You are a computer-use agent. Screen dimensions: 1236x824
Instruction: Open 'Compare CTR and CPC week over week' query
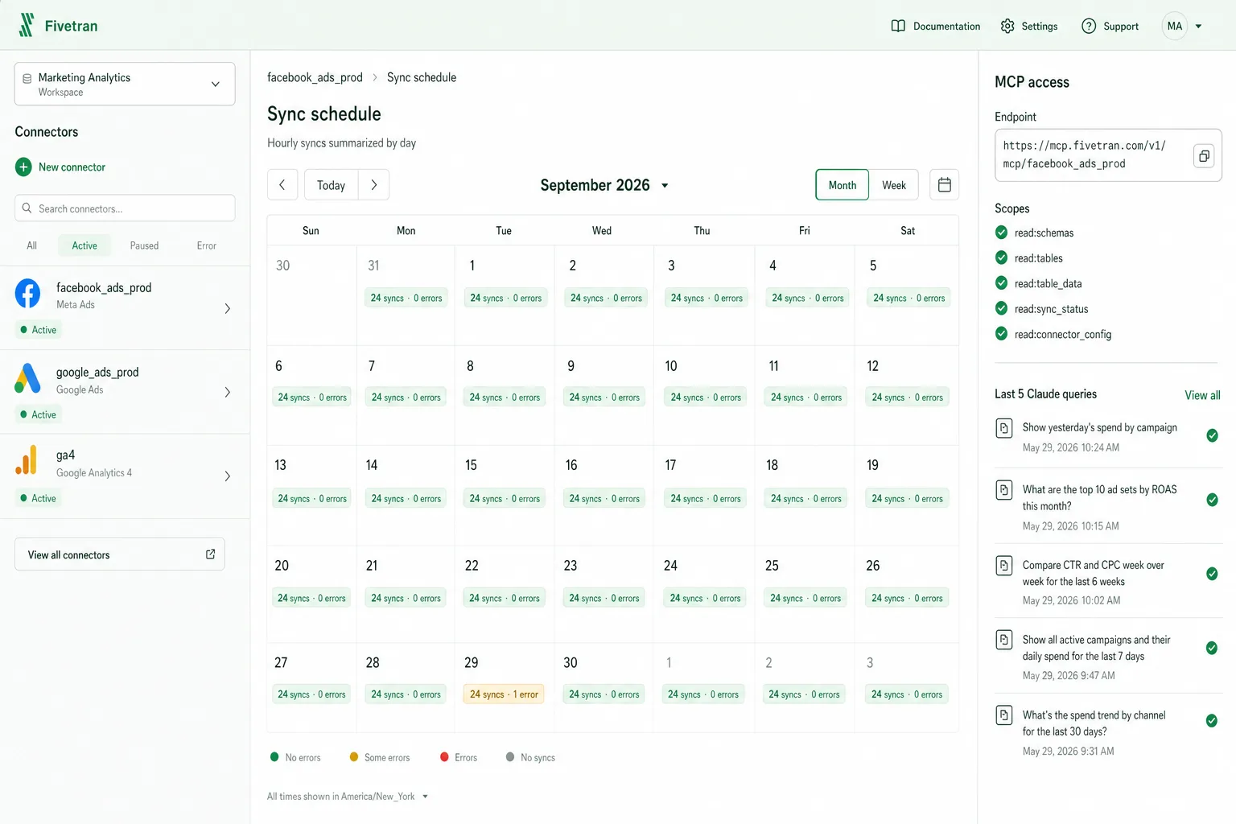coord(1094,573)
